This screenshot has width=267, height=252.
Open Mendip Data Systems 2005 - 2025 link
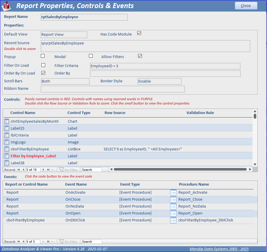219,249
